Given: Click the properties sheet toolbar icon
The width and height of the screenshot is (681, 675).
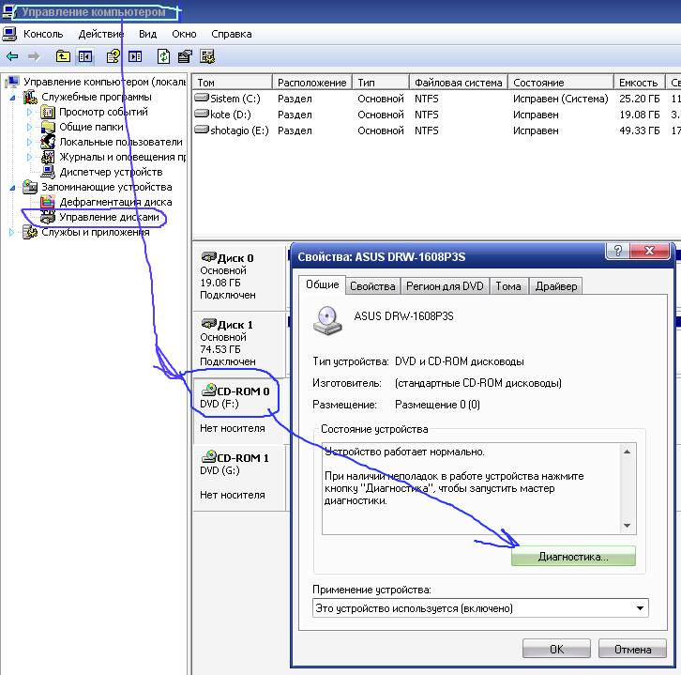Looking at the screenshot, I should (185, 56).
